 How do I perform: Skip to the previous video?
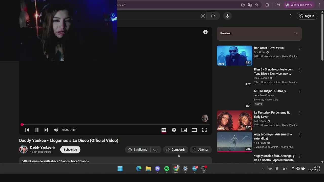[27, 130]
